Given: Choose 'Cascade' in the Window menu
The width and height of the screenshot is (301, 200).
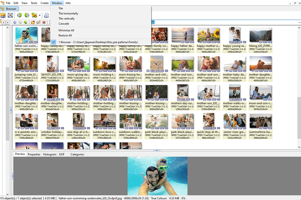Looking at the screenshot, I should tap(64, 23).
